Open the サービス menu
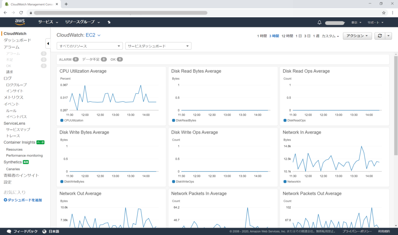This screenshot has width=398, height=235. (x=45, y=22)
